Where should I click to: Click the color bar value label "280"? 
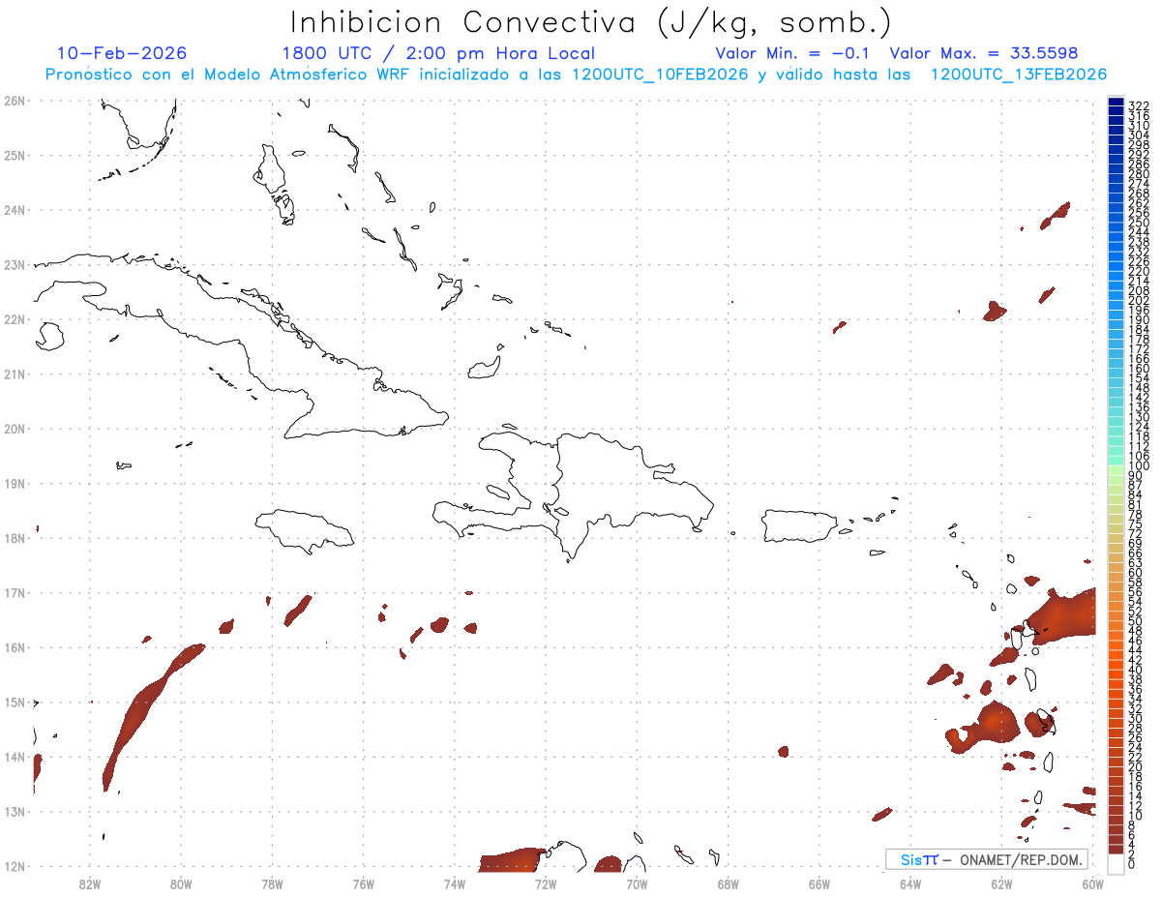(x=1139, y=174)
